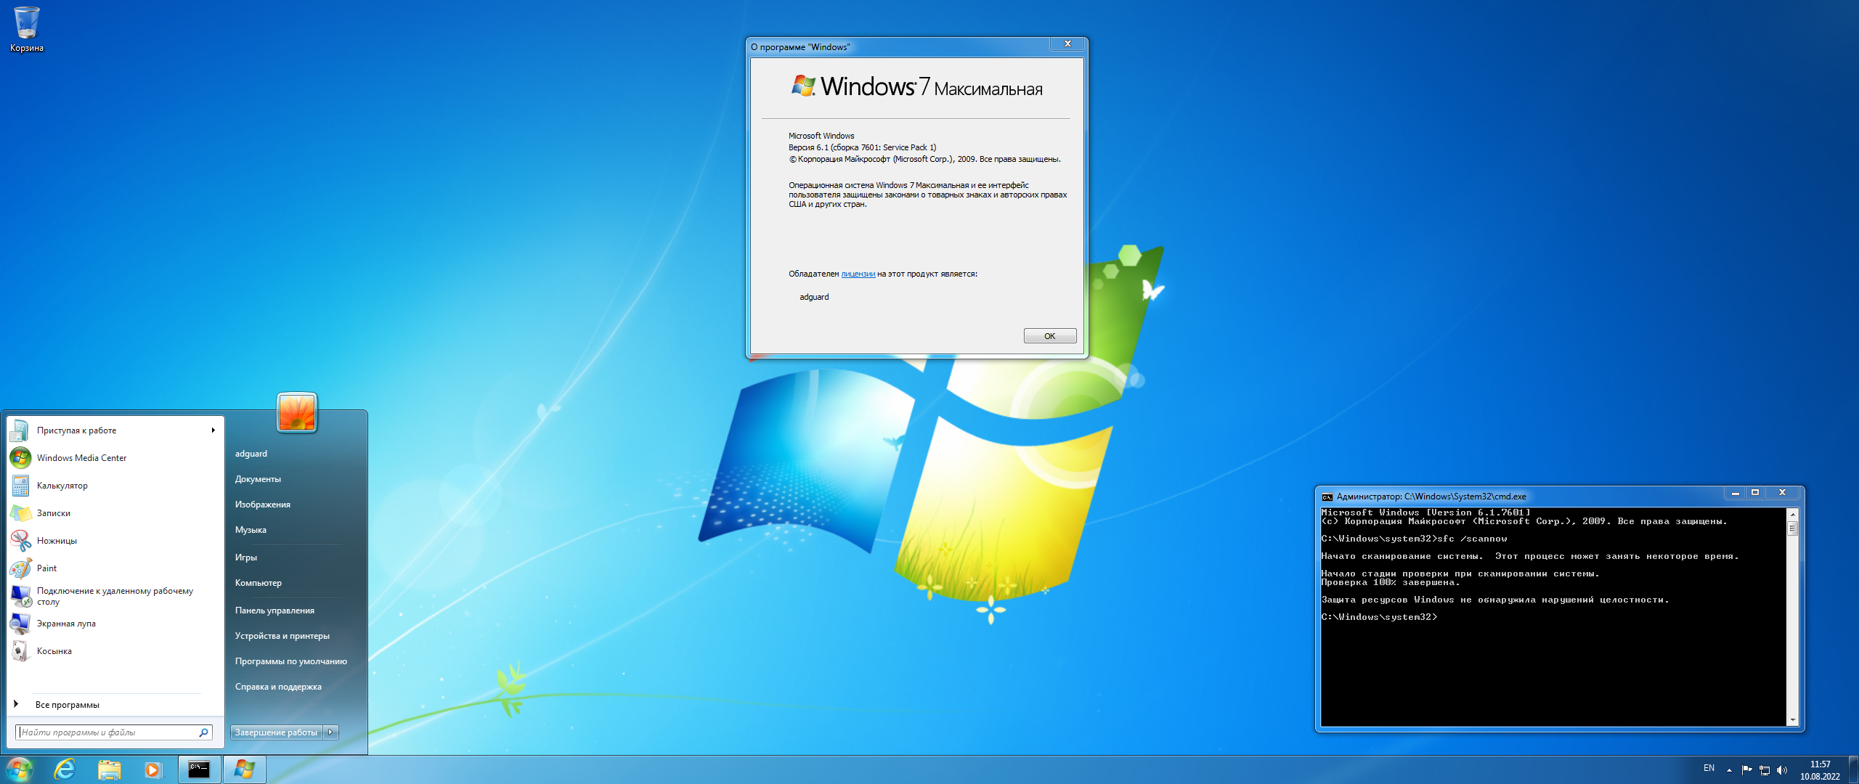Click the Action Center flag tray icon
Screen dimensions: 1859x784
click(1746, 769)
